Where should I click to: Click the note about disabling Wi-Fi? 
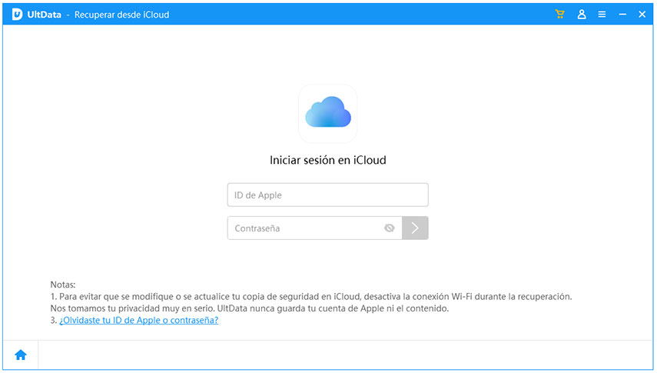pos(311,296)
